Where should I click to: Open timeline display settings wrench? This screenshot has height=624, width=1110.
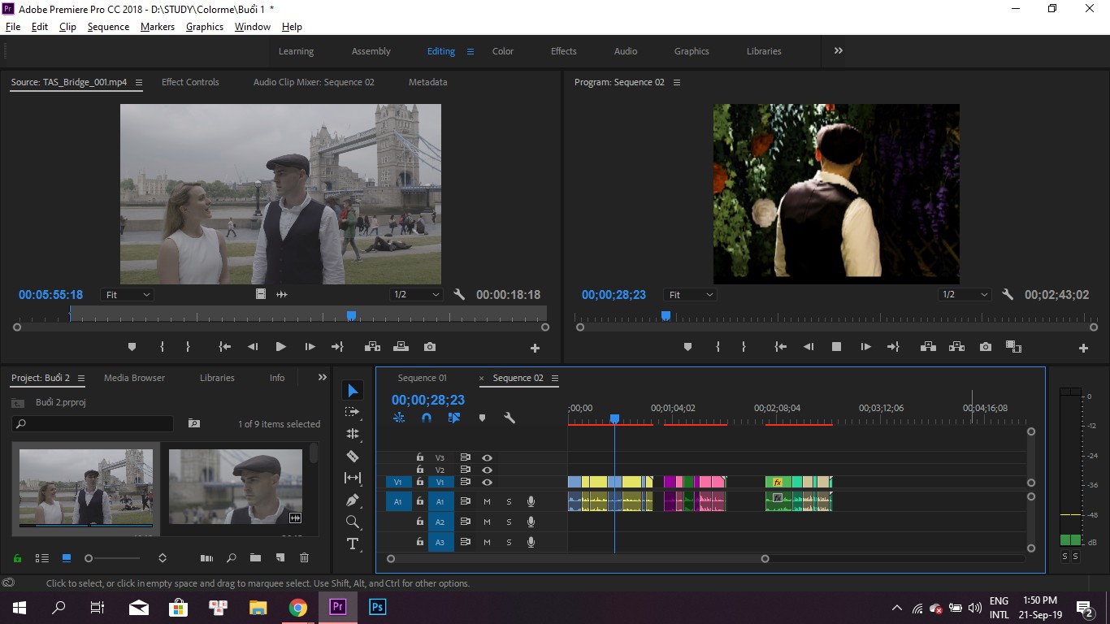click(509, 418)
